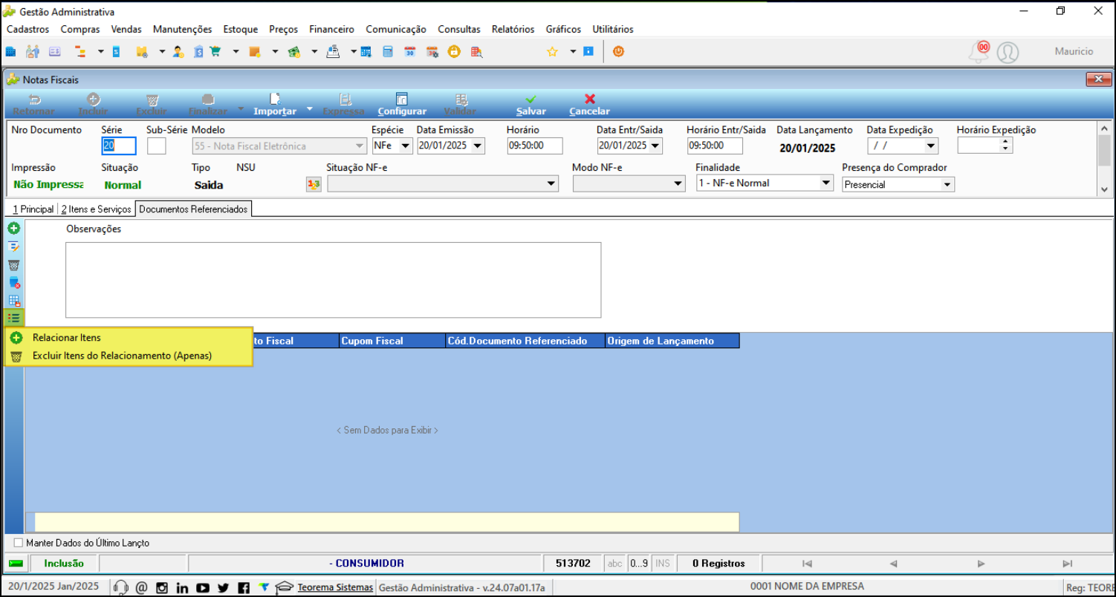Click the Série input field
Image resolution: width=1116 pixels, height=597 pixels.
click(x=119, y=146)
